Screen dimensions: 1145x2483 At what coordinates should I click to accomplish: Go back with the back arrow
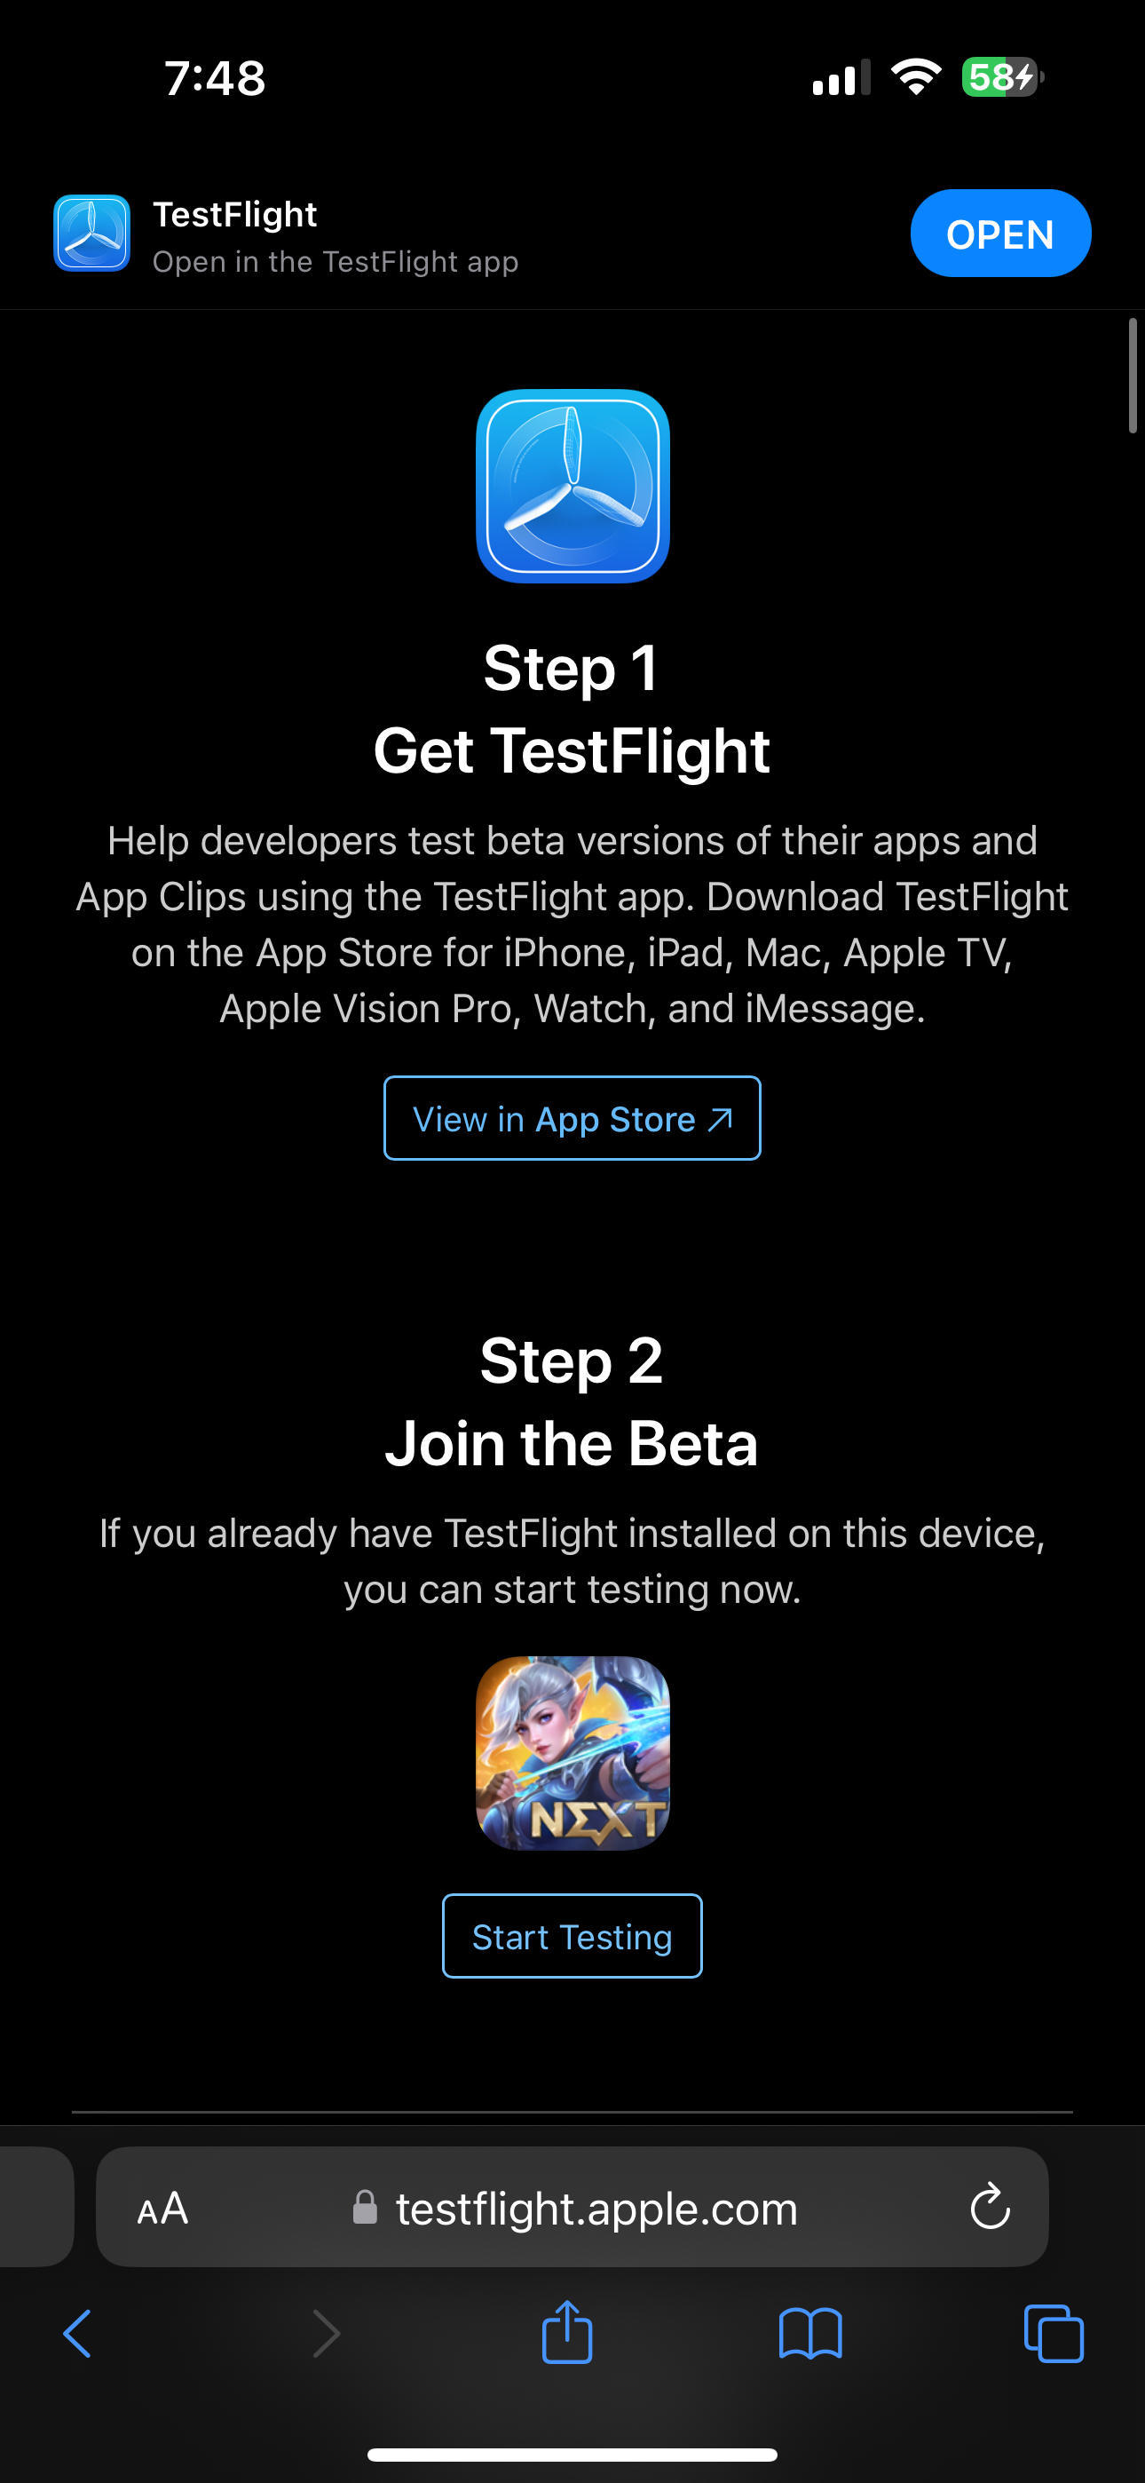click(77, 2335)
